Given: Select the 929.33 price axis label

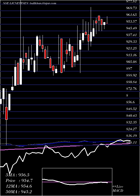Looking at the screenshot, I should [132, 42].
